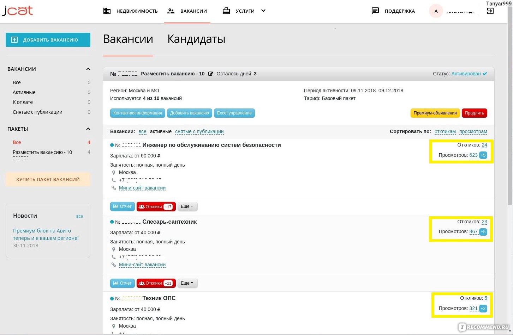Filter vacancies by 'все' link
513x335 pixels.
[142, 131]
